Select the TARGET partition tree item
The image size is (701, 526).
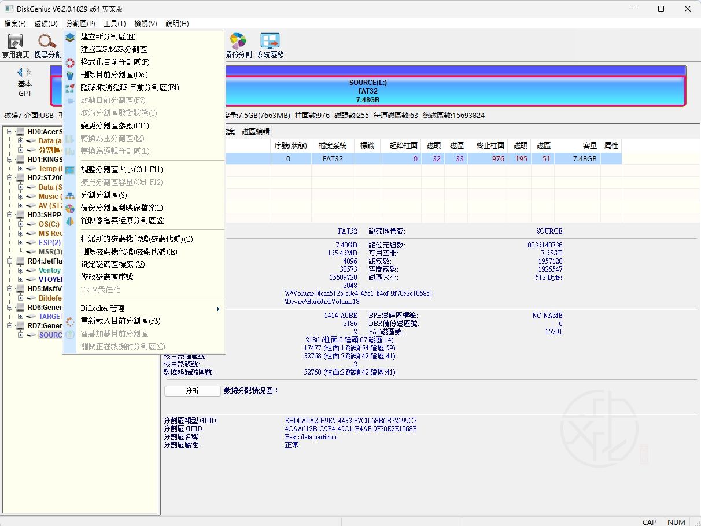tap(50, 317)
